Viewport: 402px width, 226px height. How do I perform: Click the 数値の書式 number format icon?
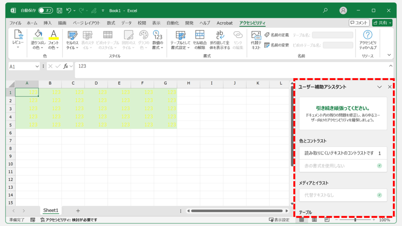point(158,35)
